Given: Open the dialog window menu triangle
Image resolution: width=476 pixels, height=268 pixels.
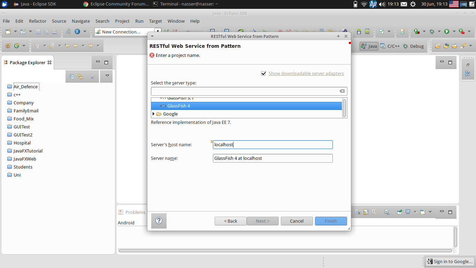Looking at the screenshot, I should [152, 36].
